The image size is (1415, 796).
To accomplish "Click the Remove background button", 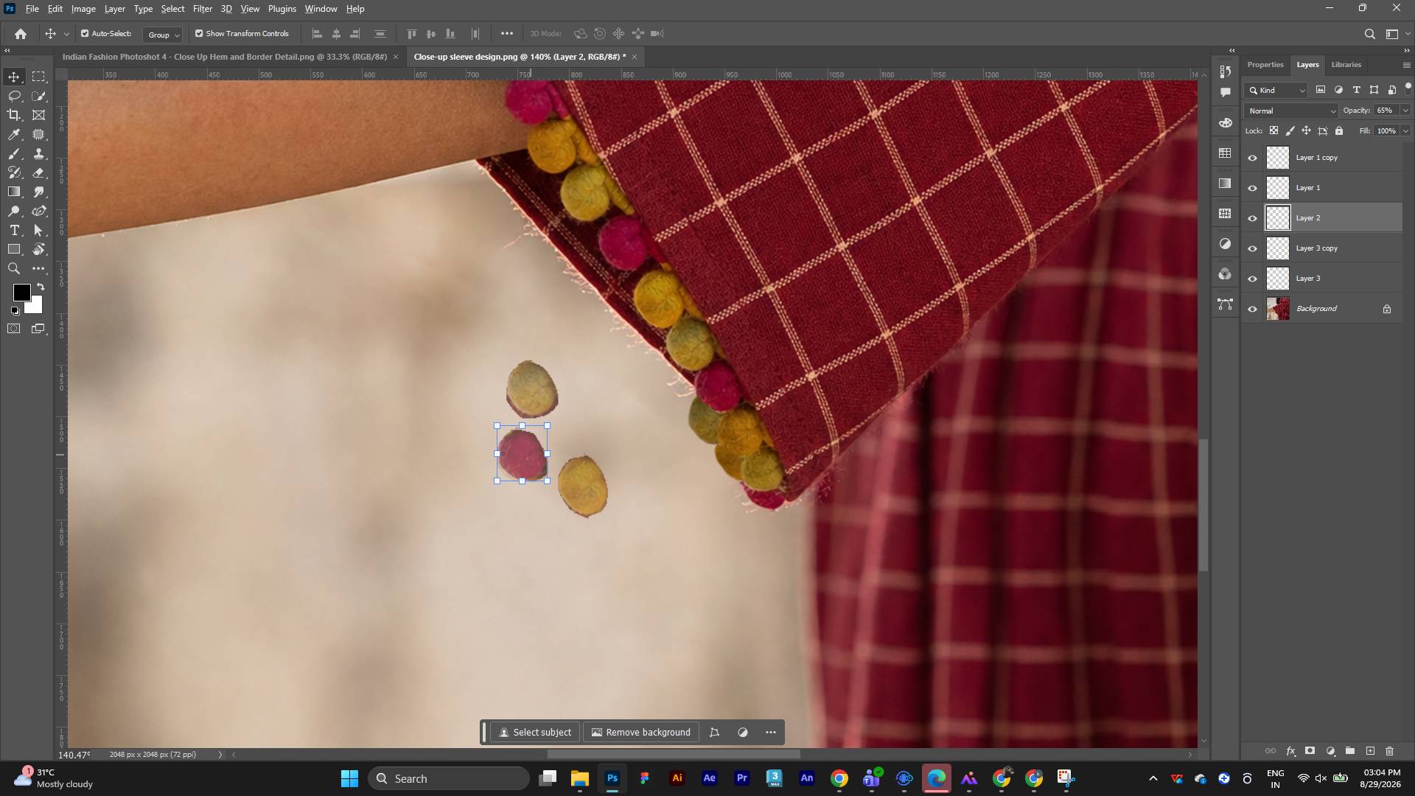I will 641,733.
